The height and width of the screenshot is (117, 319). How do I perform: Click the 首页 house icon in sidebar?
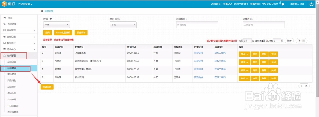pos(4,18)
